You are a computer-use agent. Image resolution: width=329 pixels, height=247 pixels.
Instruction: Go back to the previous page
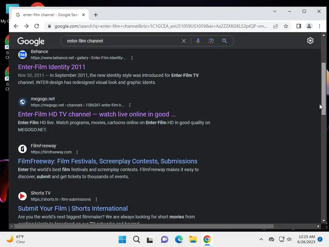point(16,26)
